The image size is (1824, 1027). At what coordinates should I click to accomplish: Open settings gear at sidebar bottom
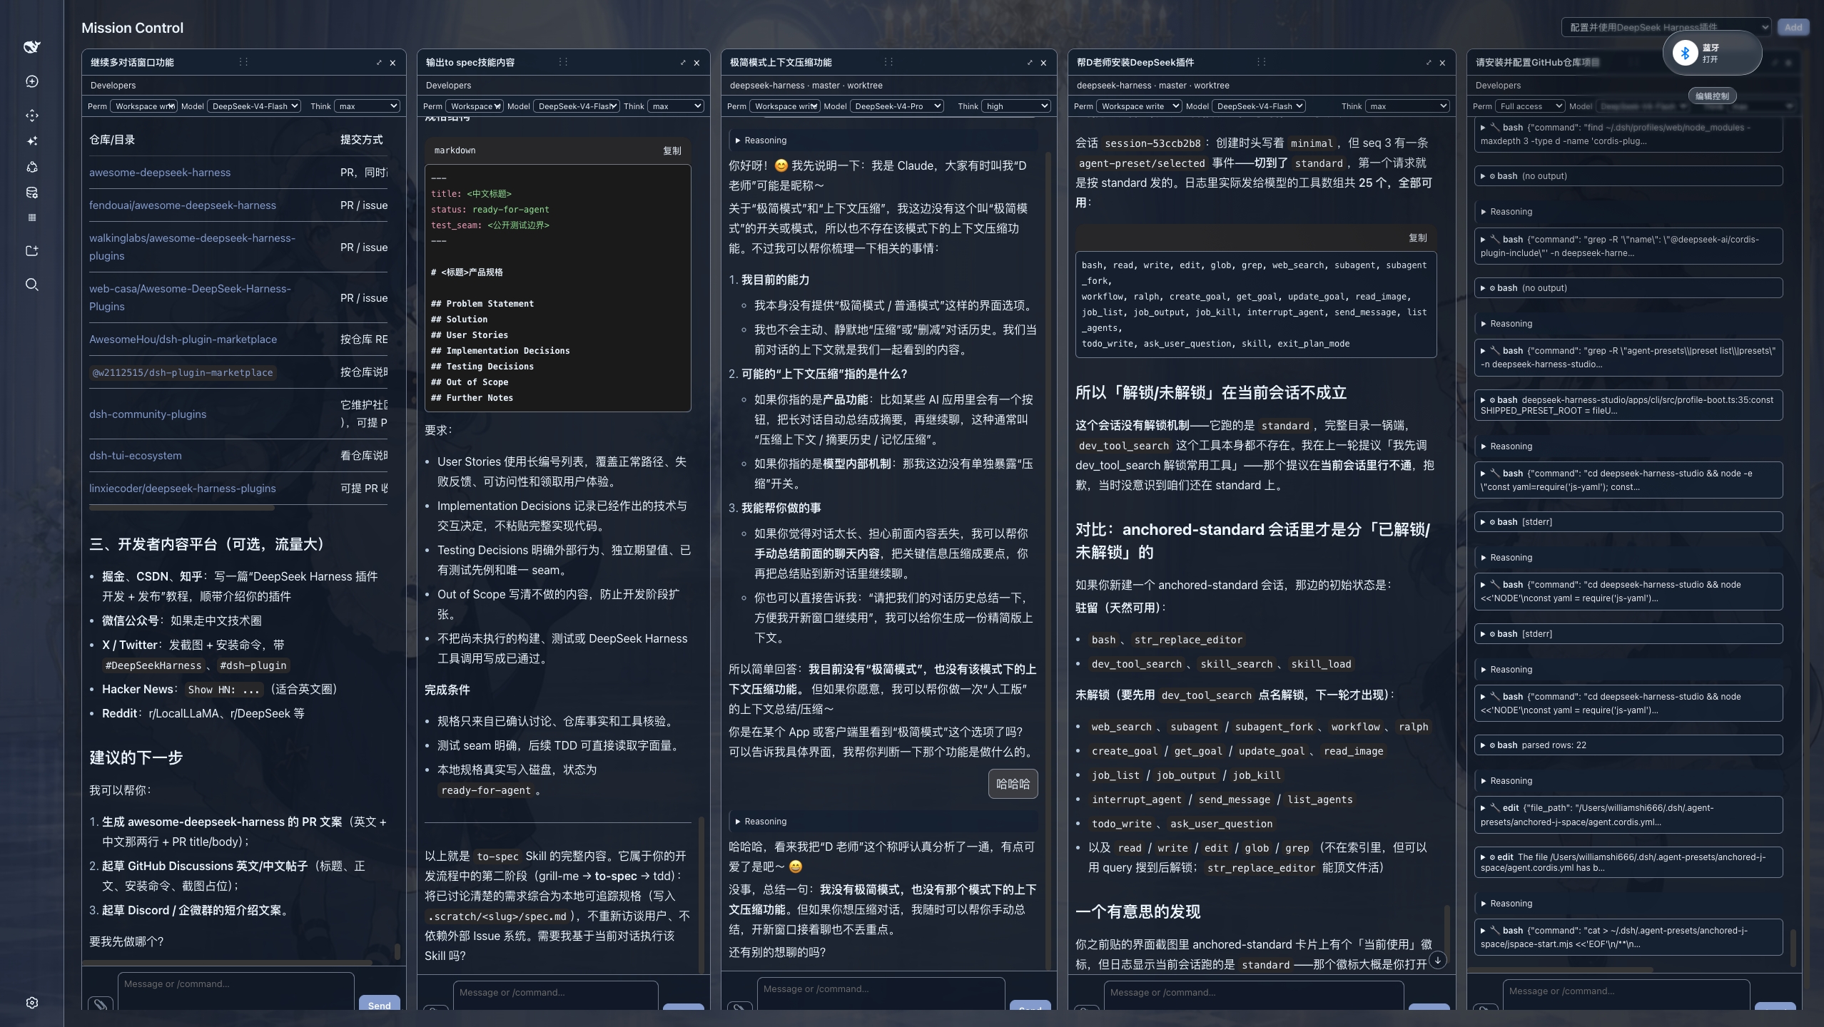31,1003
